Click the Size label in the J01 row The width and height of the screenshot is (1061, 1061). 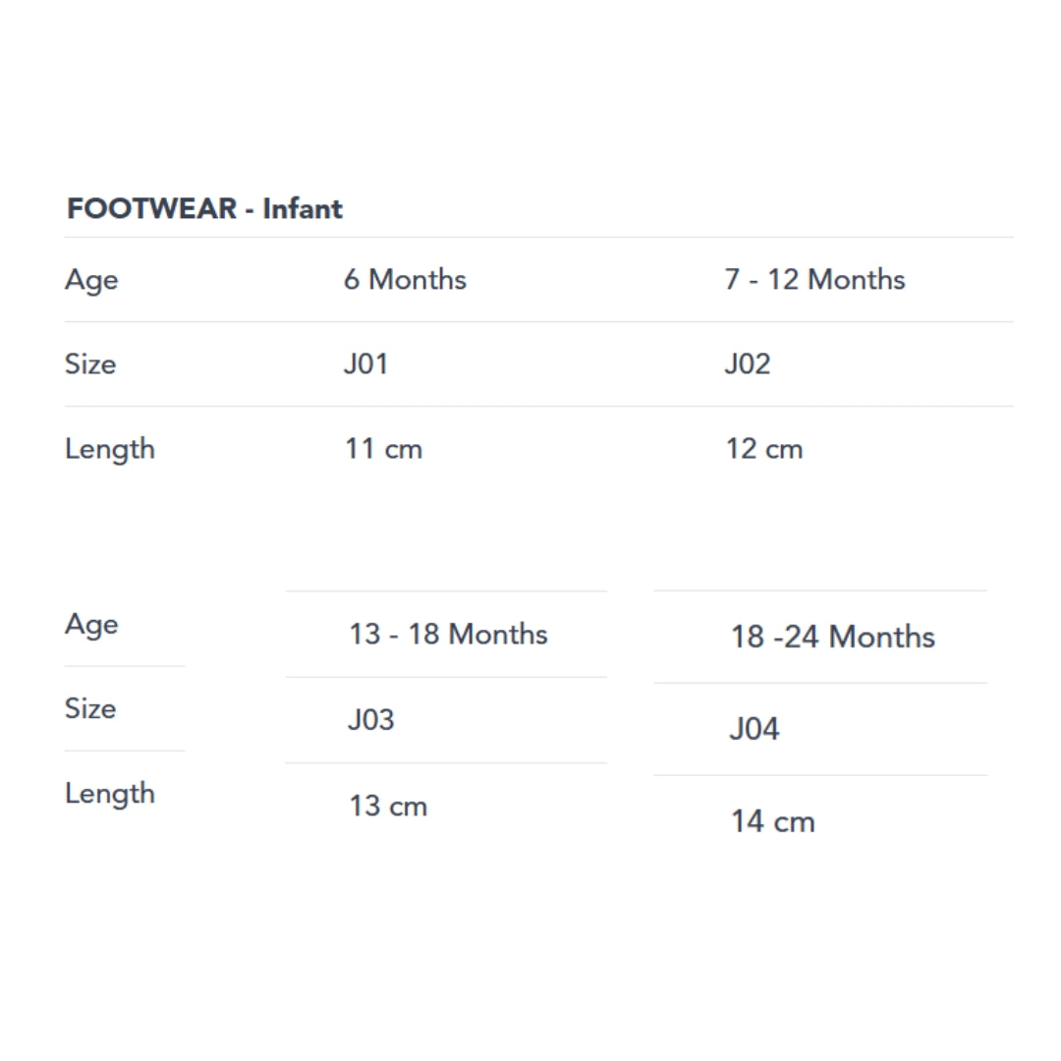point(90,364)
